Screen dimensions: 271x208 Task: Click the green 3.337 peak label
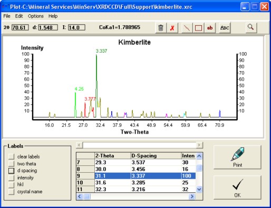101,51
